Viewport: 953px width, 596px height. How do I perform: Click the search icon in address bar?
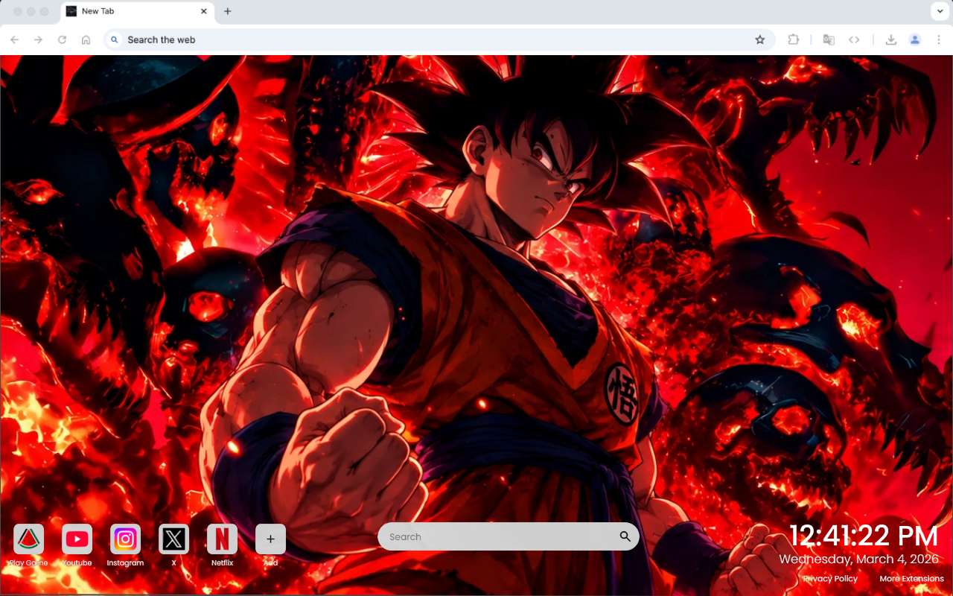pyautogui.click(x=114, y=39)
